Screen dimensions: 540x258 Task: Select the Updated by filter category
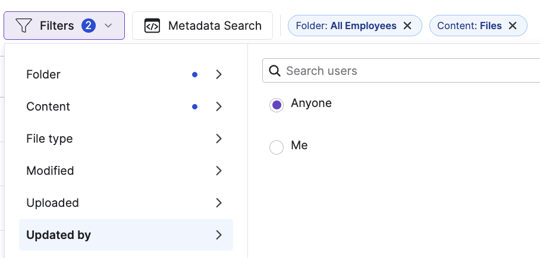tap(59, 235)
